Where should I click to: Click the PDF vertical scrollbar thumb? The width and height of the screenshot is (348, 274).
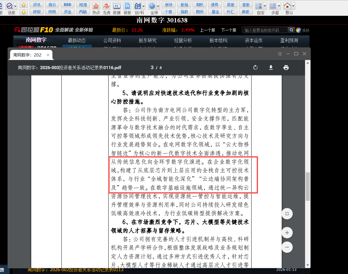tap(308, 186)
